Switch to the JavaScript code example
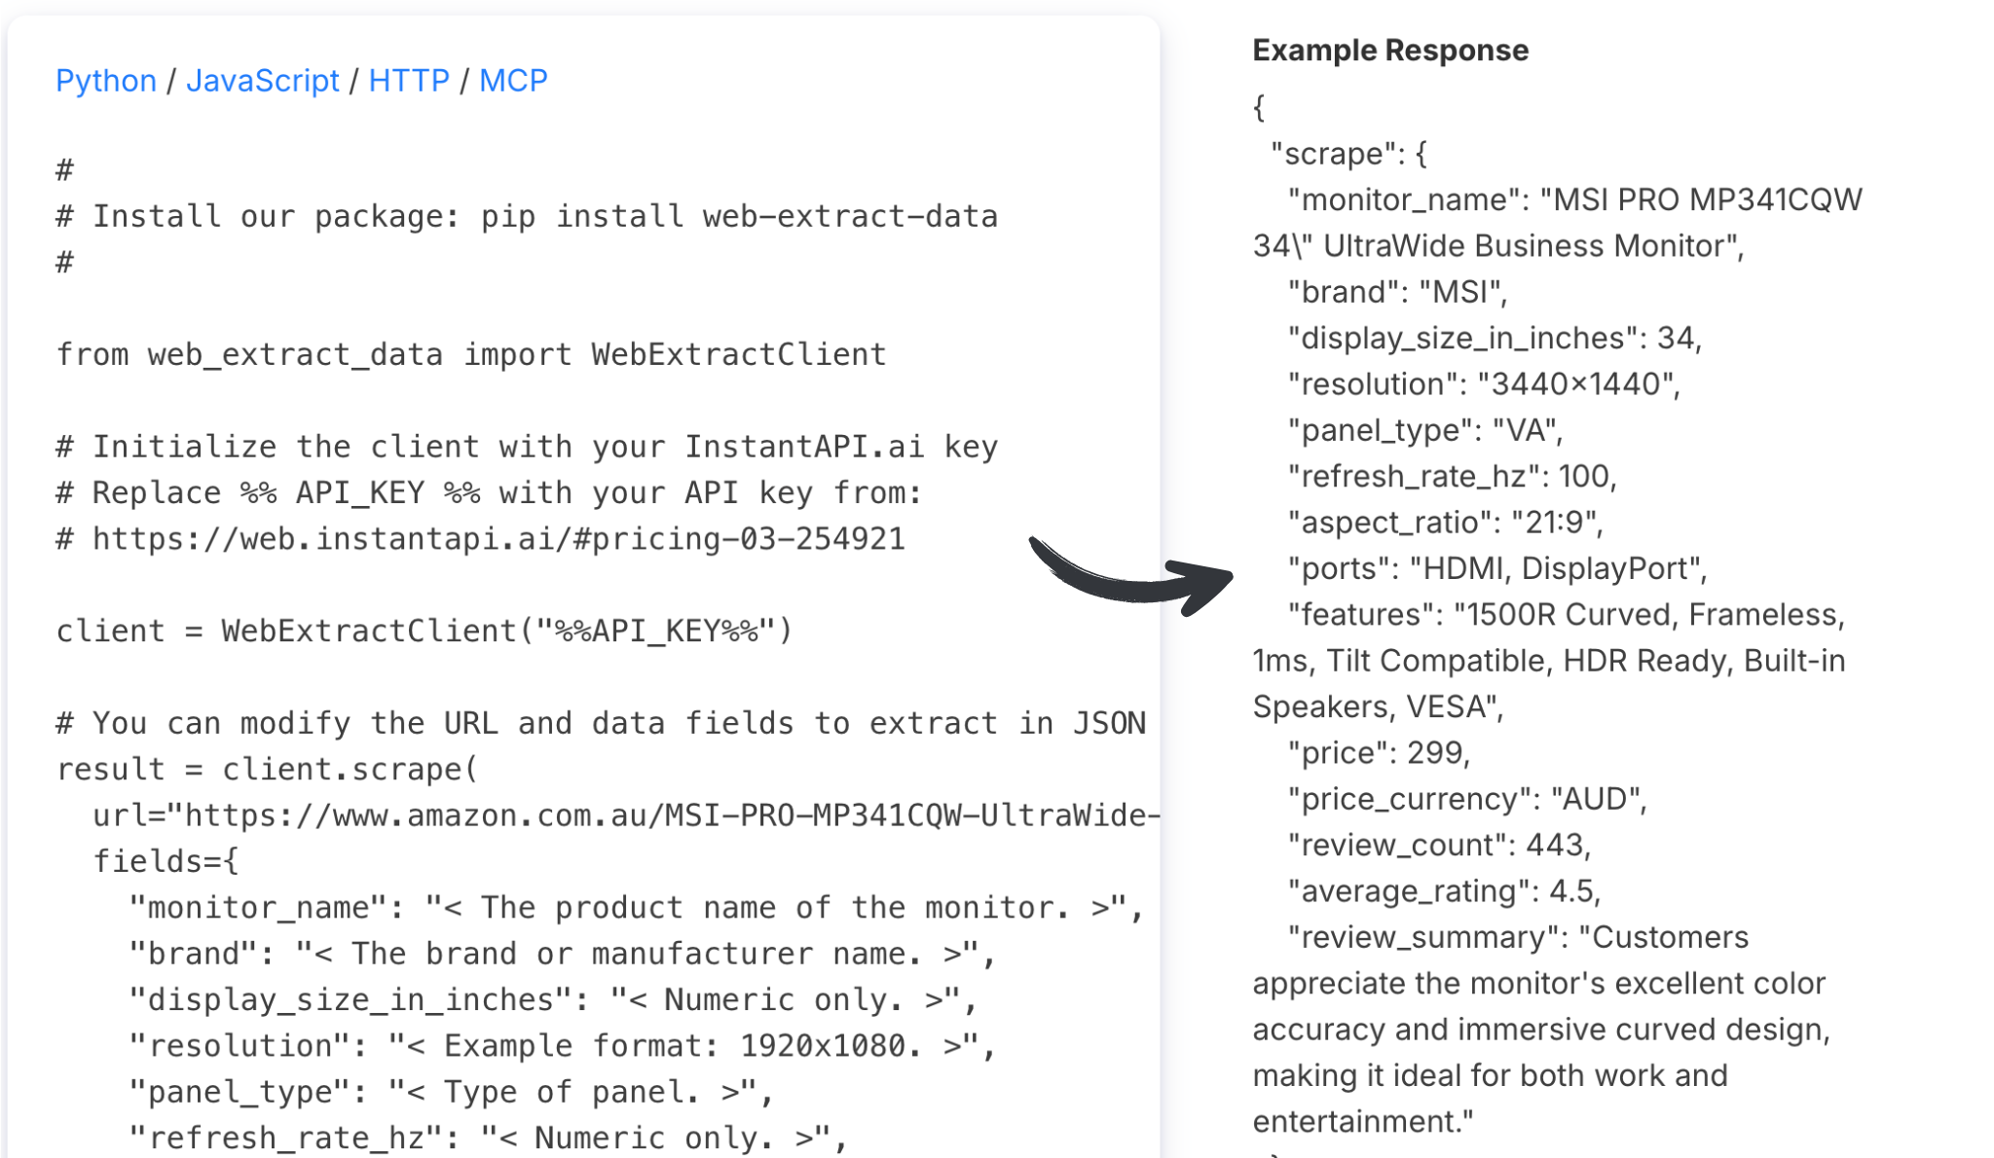 pyautogui.click(x=263, y=80)
